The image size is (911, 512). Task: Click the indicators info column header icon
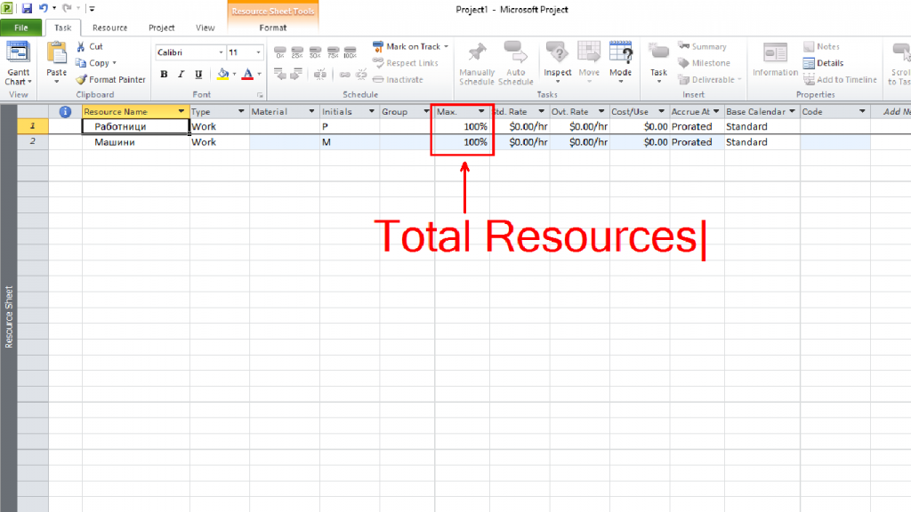click(65, 111)
